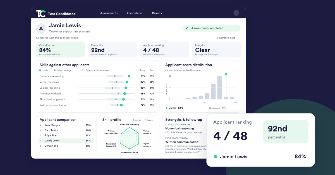
Task: Click the 91% numerical reasoning score
Action: pos(143,76)
